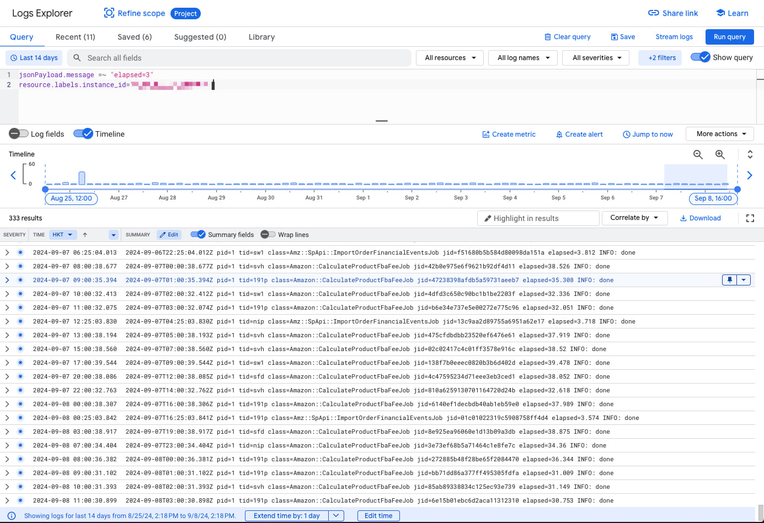Click the Jump to now clock icon
Image resolution: width=764 pixels, height=523 pixels.
tap(627, 134)
